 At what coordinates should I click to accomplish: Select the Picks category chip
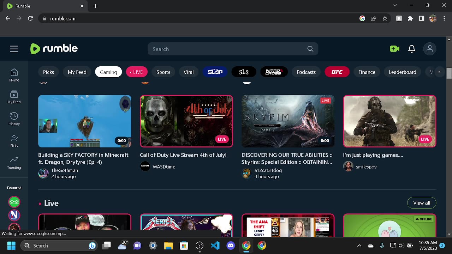point(48,72)
